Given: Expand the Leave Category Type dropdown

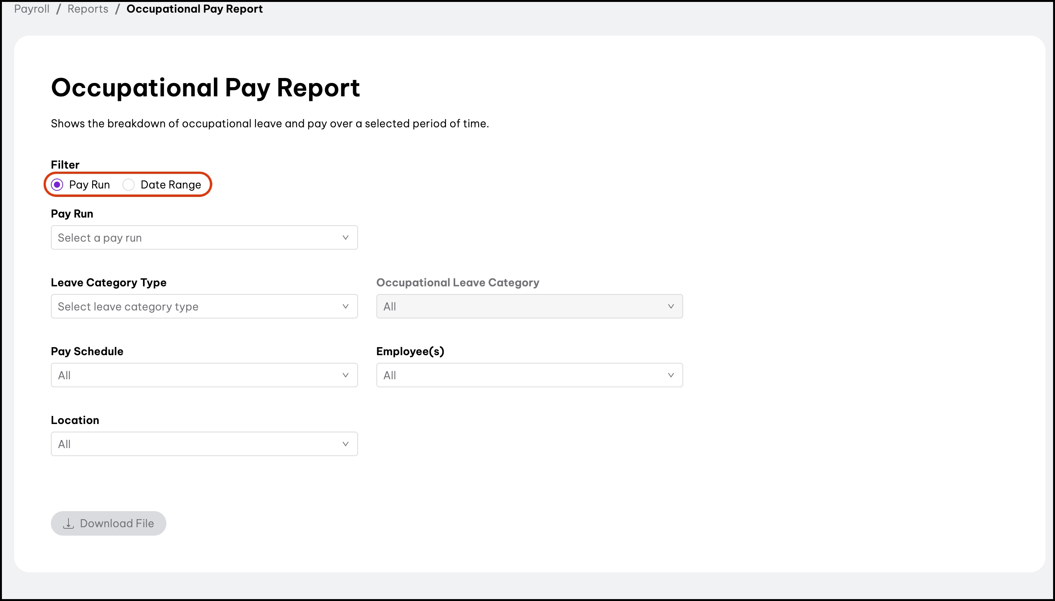Looking at the screenshot, I should 204,306.
